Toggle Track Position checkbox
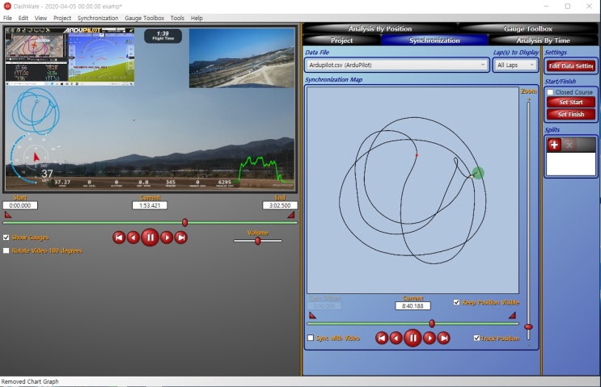The image size is (601, 387). tap(476, 338)
